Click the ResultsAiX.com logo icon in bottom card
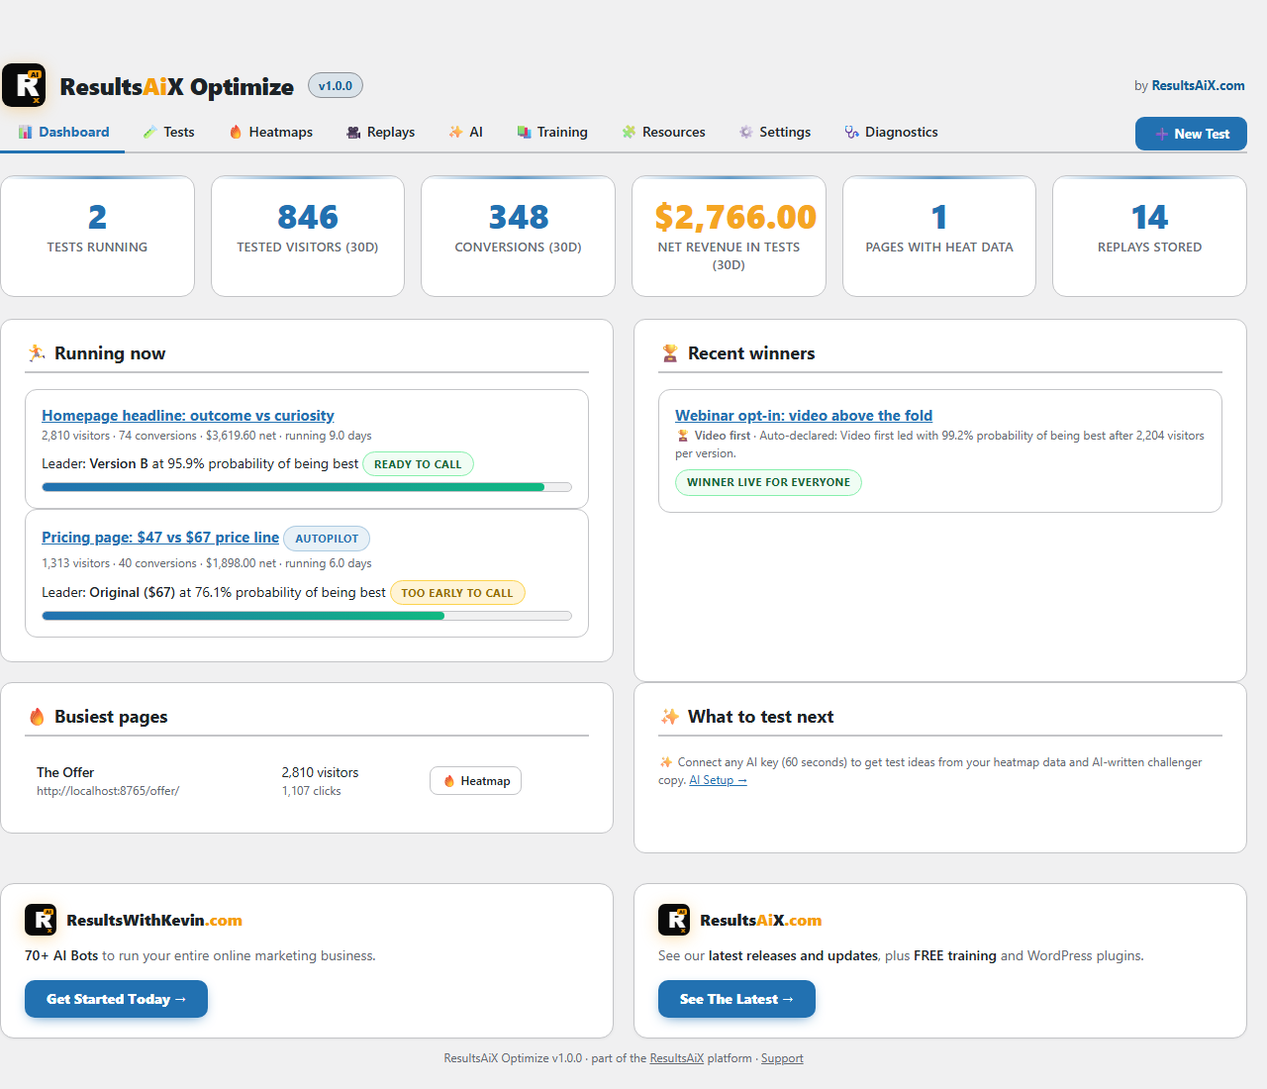Image resolution: width=1267 pixels, height=1089 pixels. pyautogui.click(x=674, y=920)
